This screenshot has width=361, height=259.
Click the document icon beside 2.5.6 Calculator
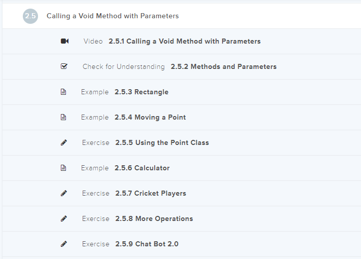point(63,168)
